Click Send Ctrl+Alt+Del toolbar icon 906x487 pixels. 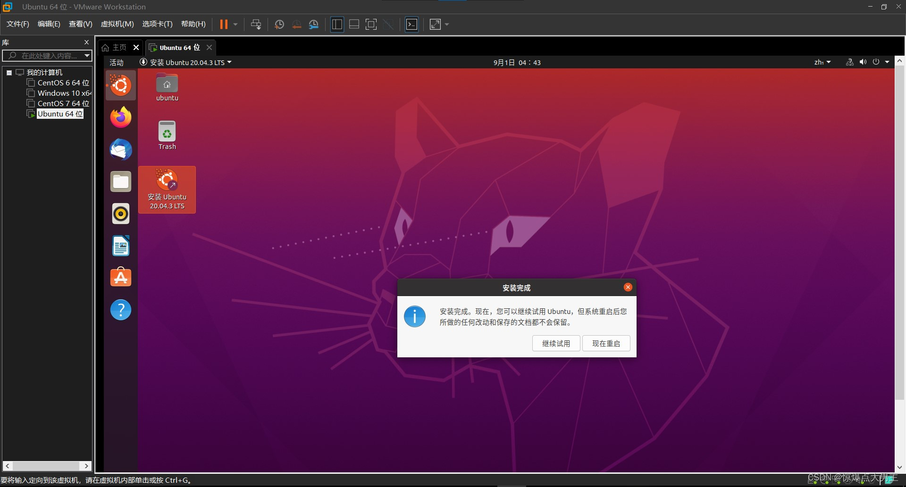click(256, 25)
